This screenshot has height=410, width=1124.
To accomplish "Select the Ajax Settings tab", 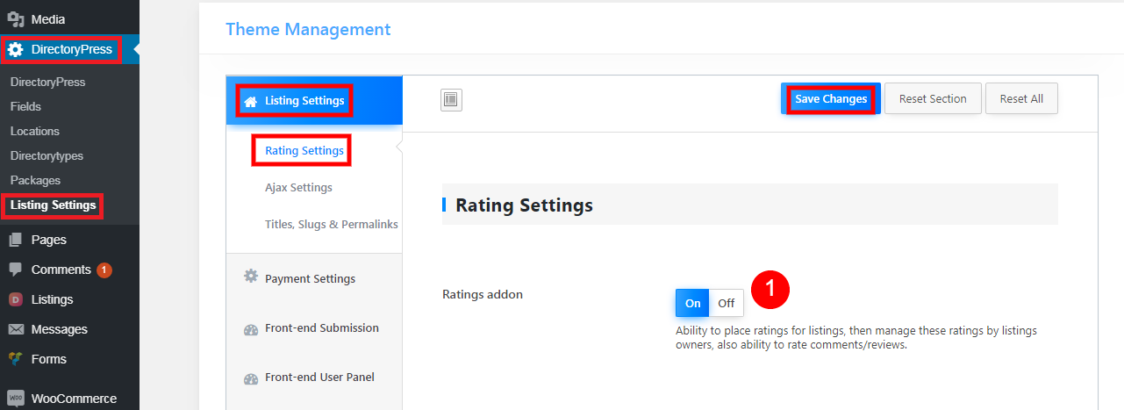I will (x=298, y=187).
